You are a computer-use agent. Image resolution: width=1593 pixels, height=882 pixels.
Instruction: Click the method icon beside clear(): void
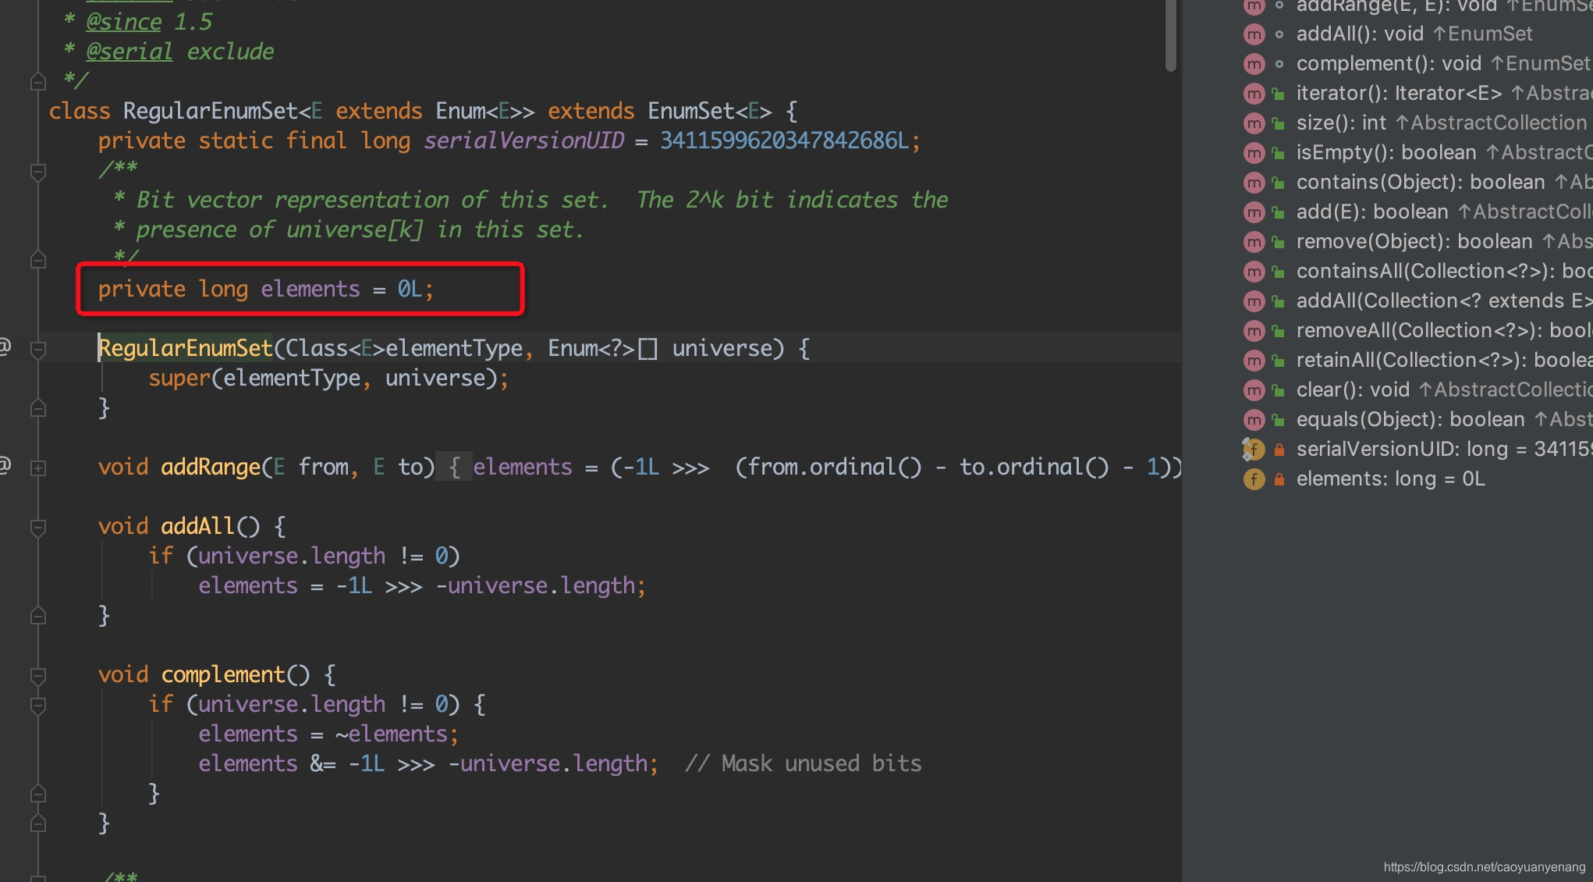click(1254, 390)
